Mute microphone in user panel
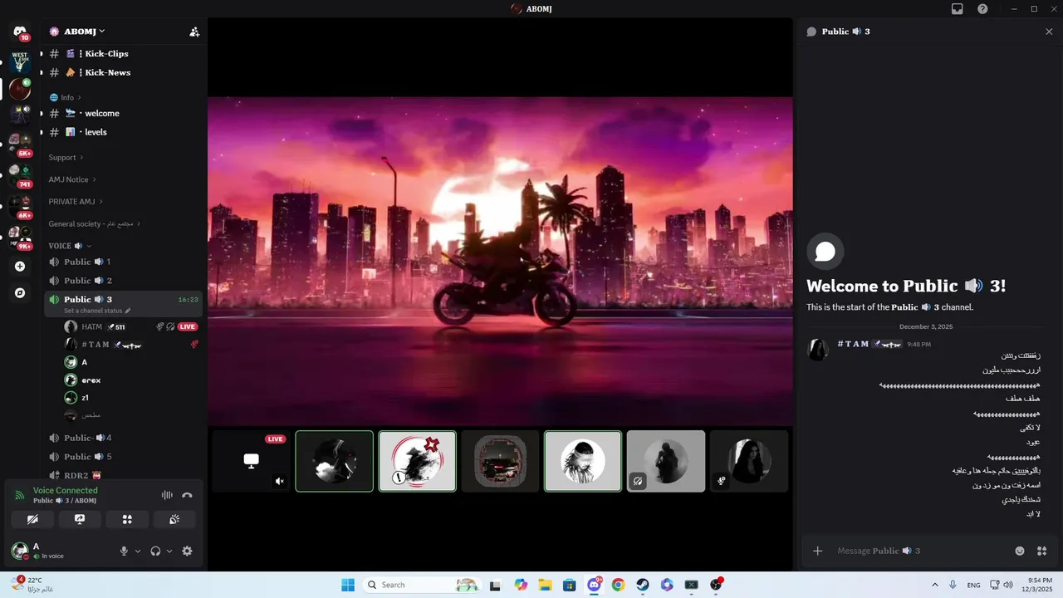Screen dimensions: 1063x598 (x=124, y=551)
